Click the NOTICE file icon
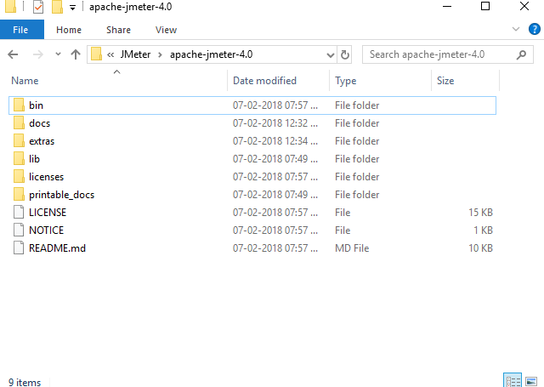This screenshot has width=544, height=387. coord(19,230)
